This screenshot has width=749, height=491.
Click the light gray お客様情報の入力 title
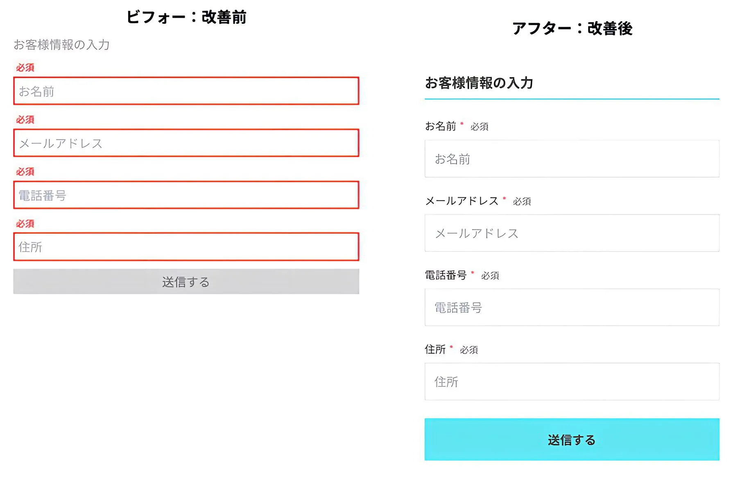pyautogui.click(x=61, y=45)
